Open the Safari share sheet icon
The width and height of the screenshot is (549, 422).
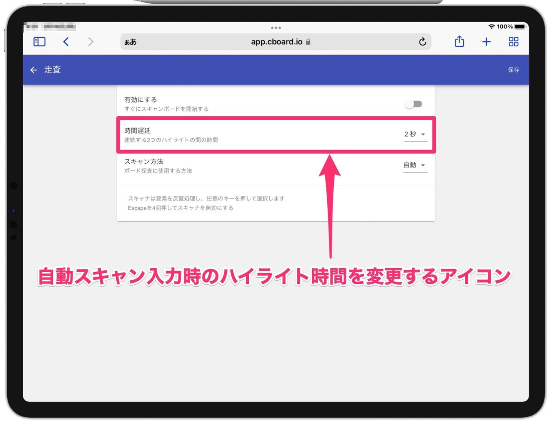[459, 41]
